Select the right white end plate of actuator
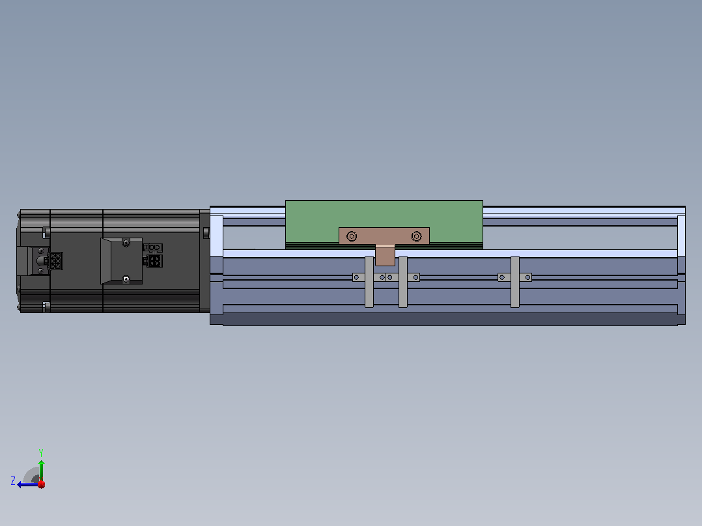The width and height of the screenshot is (702, 526). point(681,236)
